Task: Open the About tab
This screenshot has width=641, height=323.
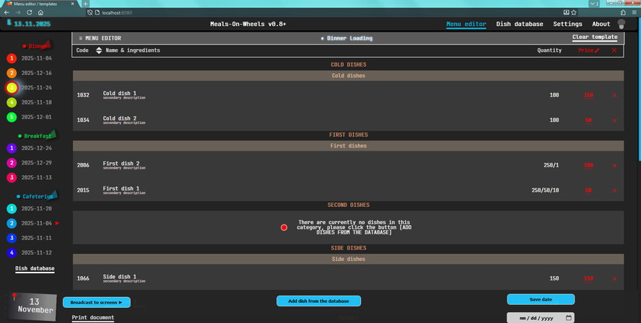Action: click(x=601, y=24)
